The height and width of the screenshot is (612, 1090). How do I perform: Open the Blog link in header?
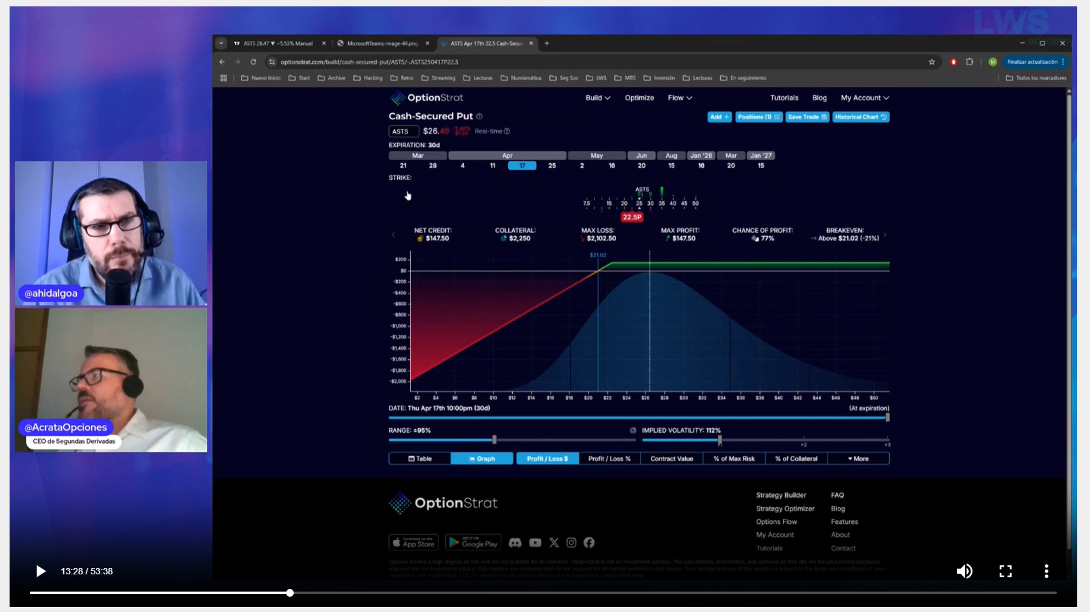coord(819,98)
